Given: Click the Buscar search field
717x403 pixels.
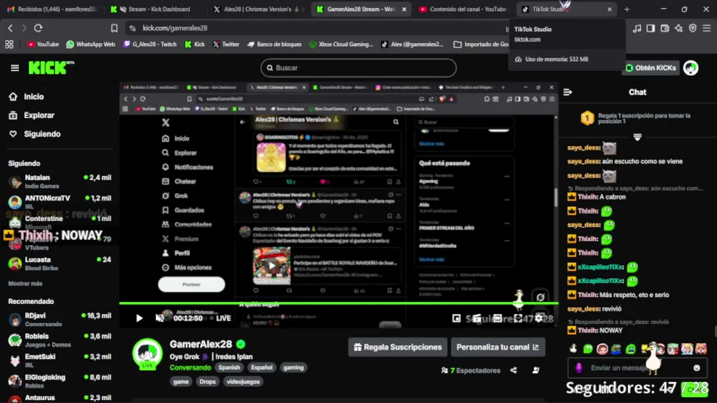Looking at the screenshot, I should pos(358,68).
